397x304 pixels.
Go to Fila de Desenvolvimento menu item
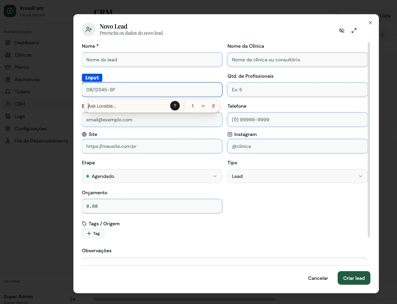click(x=41, y=141)
